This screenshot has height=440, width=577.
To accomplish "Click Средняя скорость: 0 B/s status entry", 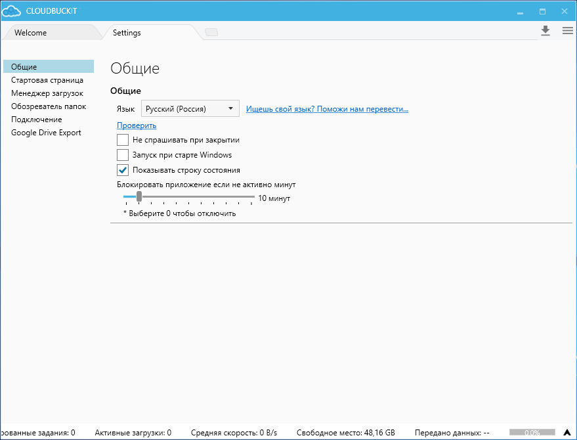I will [x=234, y=433].
